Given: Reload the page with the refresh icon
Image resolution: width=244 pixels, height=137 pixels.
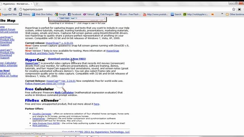Looking at the screenshot, I should (10, 9).
